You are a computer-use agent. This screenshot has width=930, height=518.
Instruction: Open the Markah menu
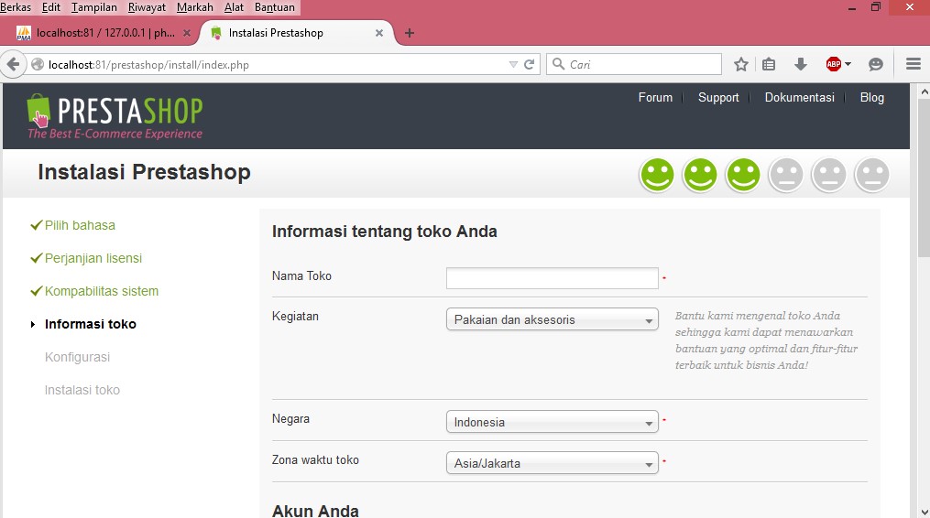click(x=194, y=7)
